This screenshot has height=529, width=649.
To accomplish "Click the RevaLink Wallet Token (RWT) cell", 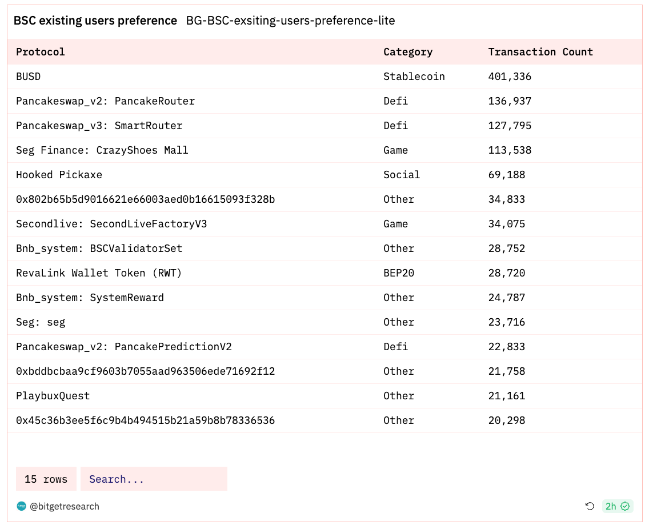I will (98, 273).
